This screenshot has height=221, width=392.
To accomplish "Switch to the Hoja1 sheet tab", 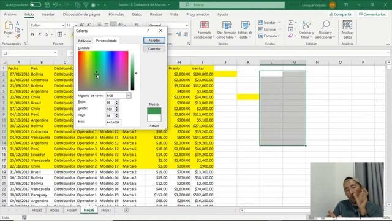I will [106, 210].
